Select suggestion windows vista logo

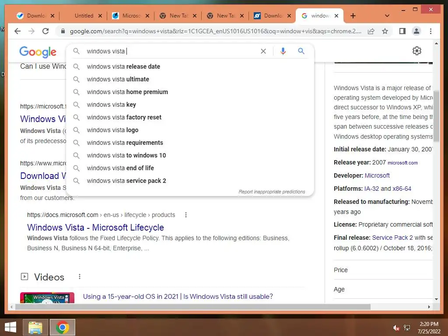[190, 130]
